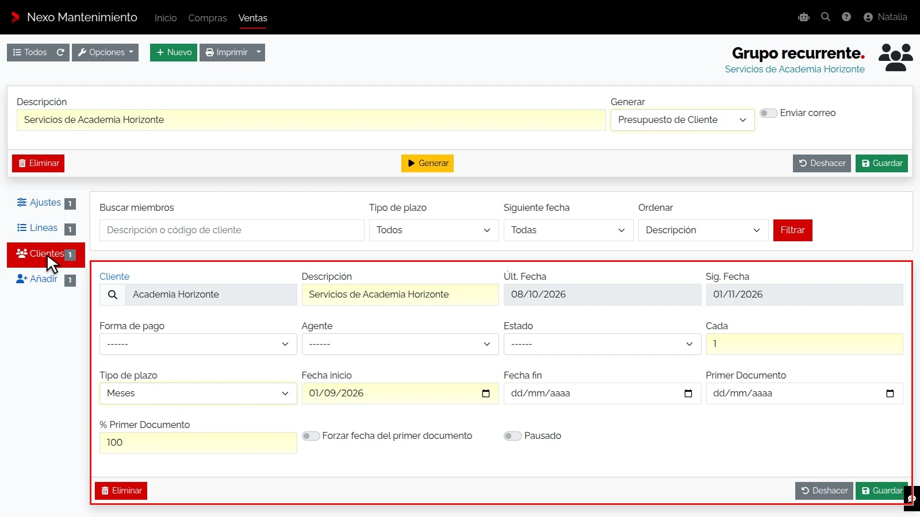The image size is (920, 517).
Task: Click the Nuevo button
Action: pos(174,52)
